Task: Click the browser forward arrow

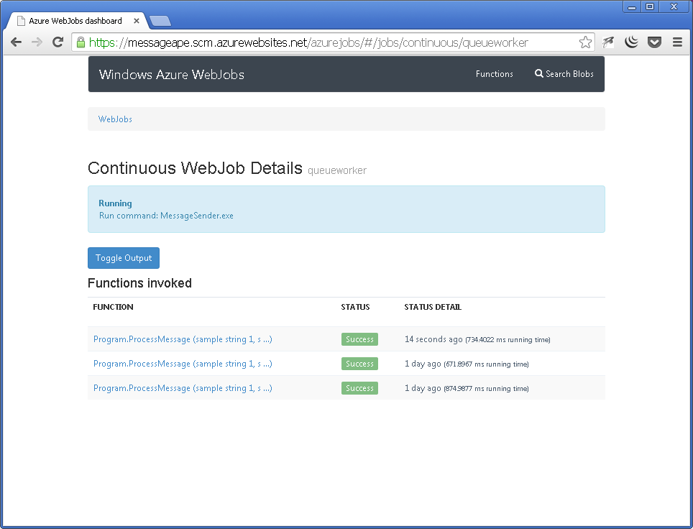Action: click(37, 42)
